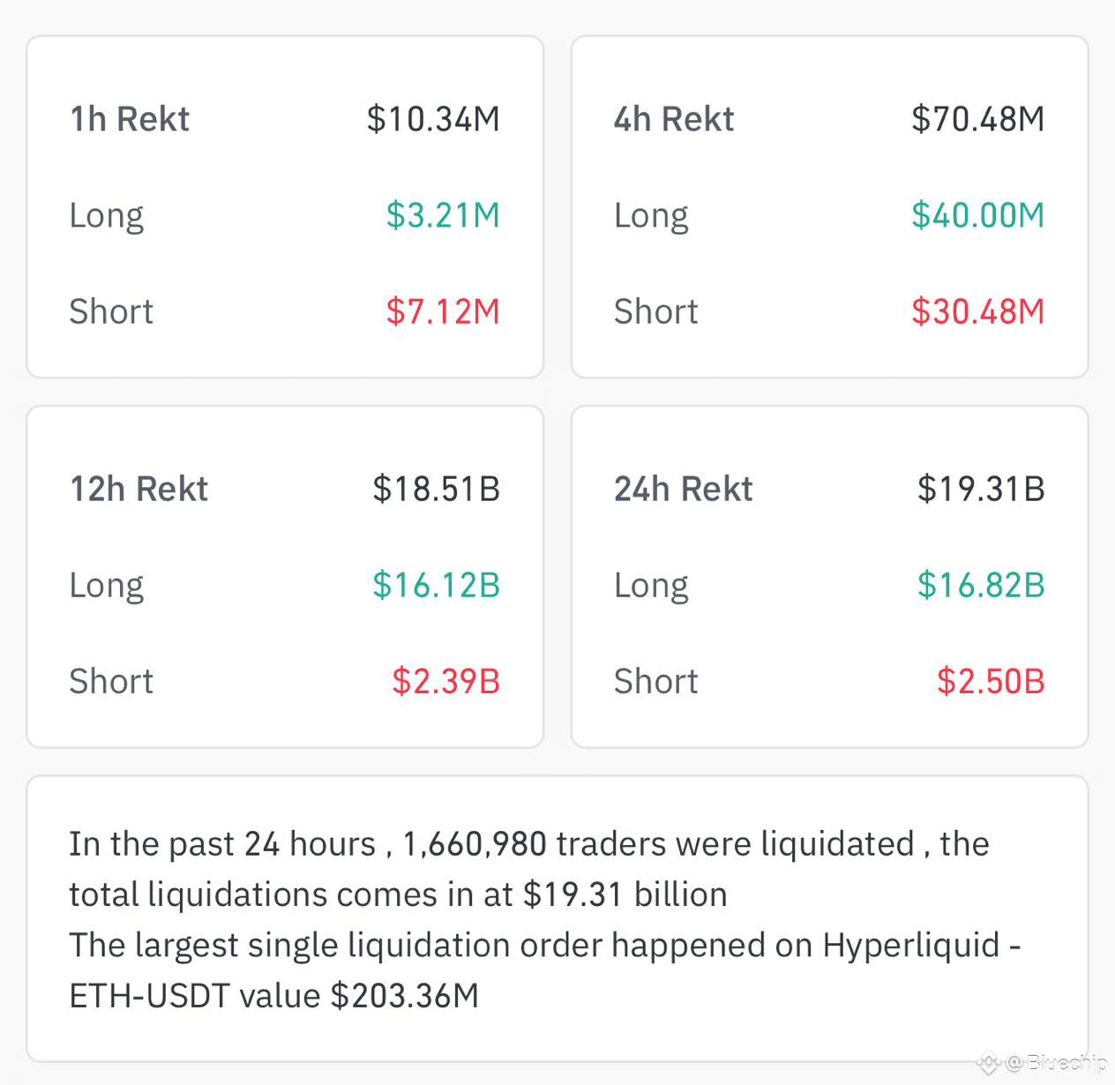Select the 4h Rekt heading
1115x1085 pixels.
tap(674, 119)
